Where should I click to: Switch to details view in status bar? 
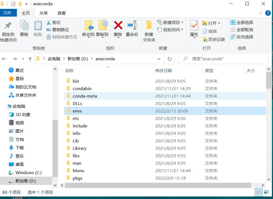(x=259, y=192)
